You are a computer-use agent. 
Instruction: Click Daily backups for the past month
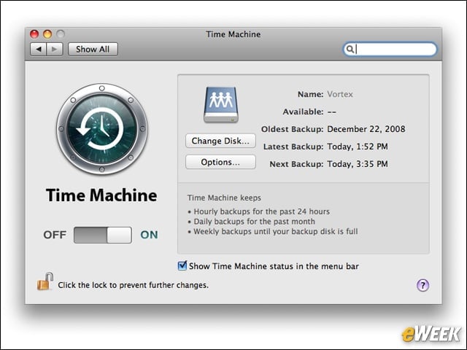pyautogui.click(x=255, y=222)
